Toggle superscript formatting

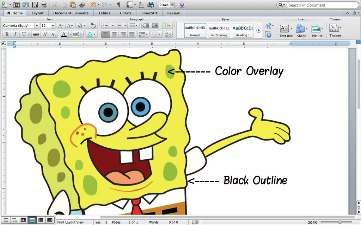(x=45, y=34)
